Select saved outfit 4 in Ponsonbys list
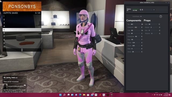 tap(22, 26)
